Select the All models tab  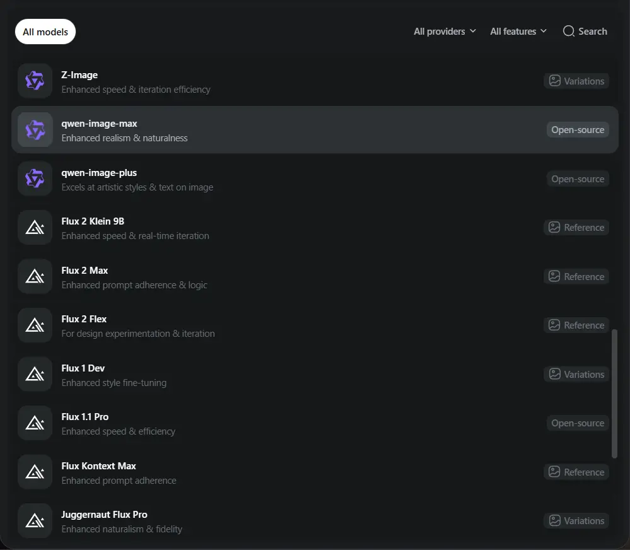(x=45, y=32)
